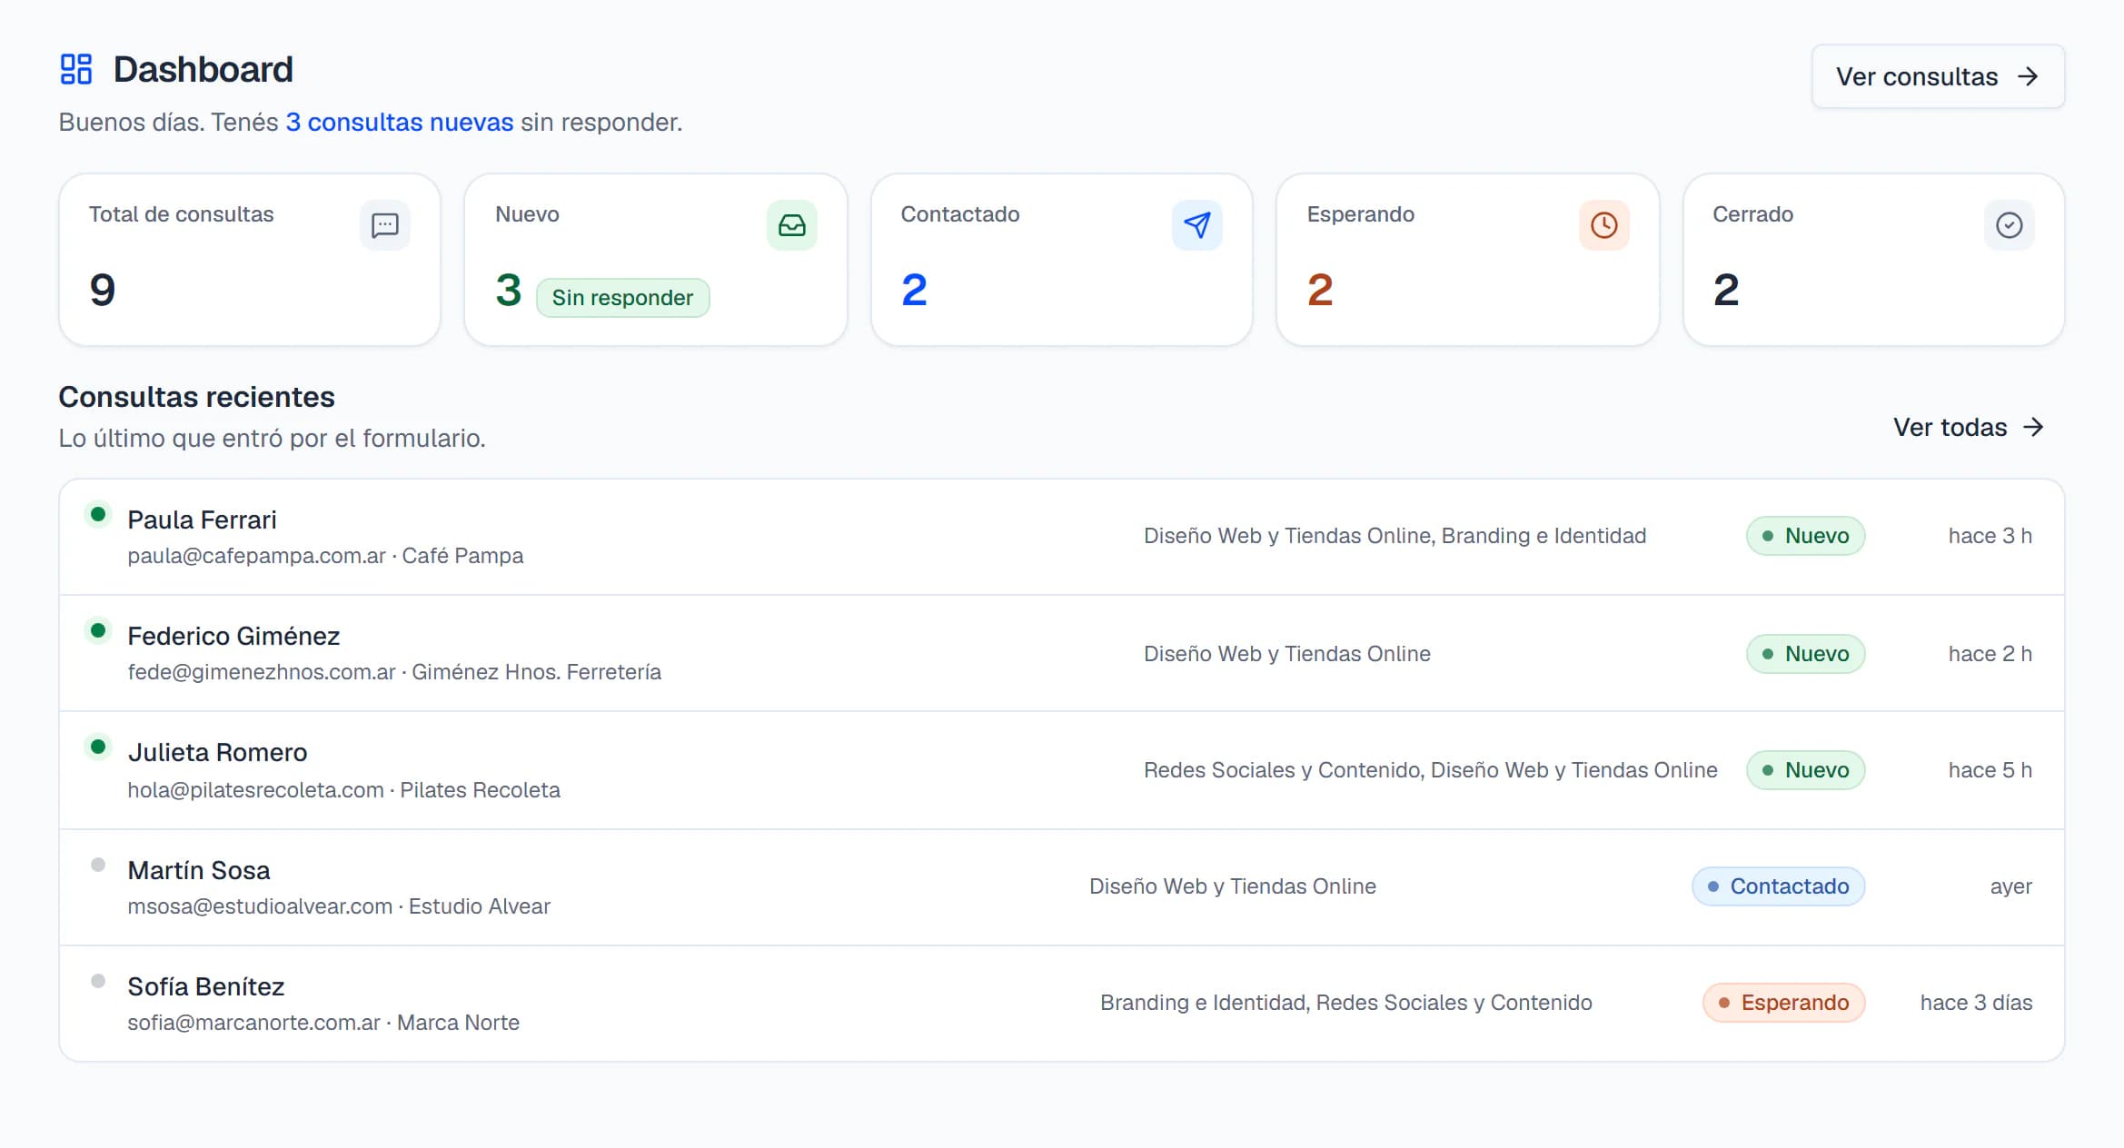Click the inbox icon in Nuevo card
Screen dimensions: 2124x1148
click(x=791, y=225)
